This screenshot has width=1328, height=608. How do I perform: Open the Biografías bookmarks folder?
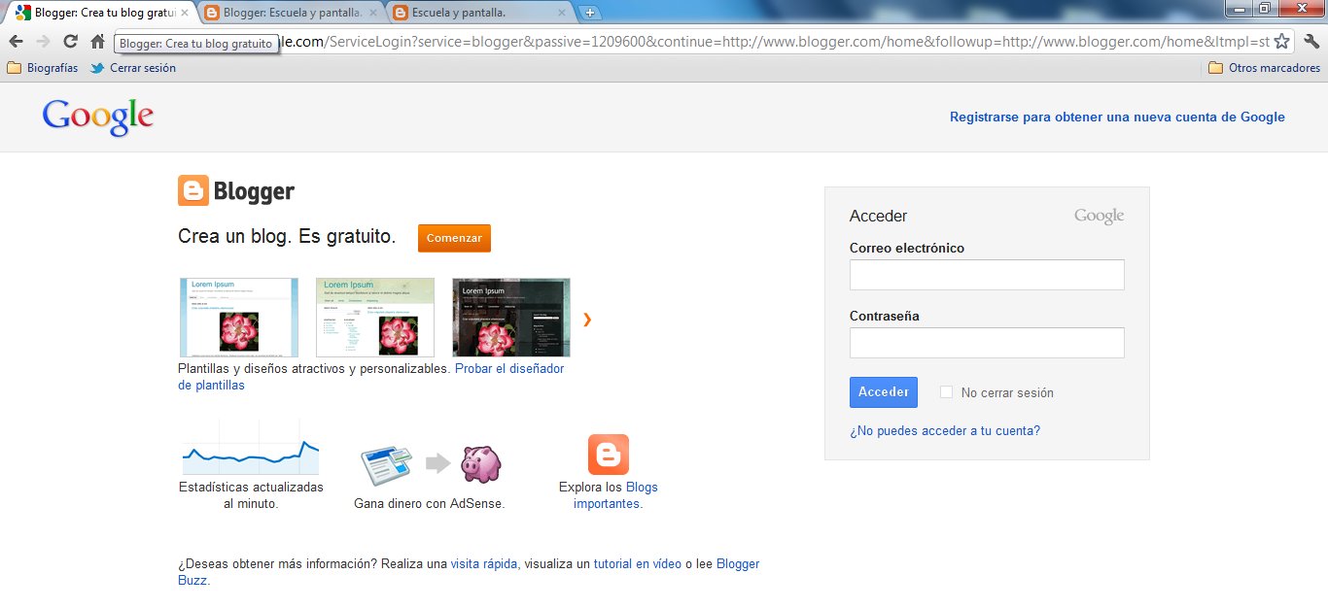(42, 68)
